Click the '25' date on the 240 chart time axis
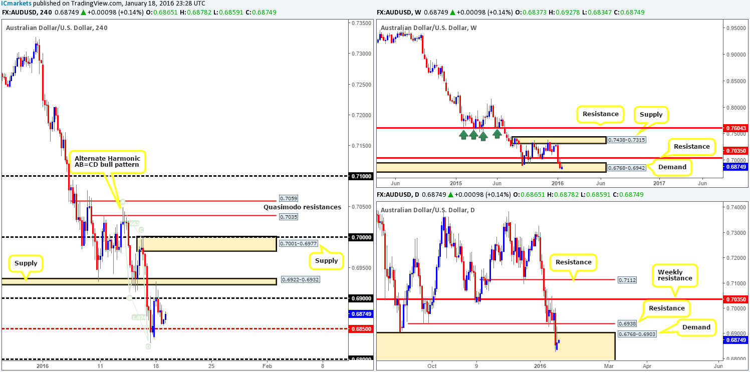This screenshot has width=750, height=372. click(x=211, y=366)
